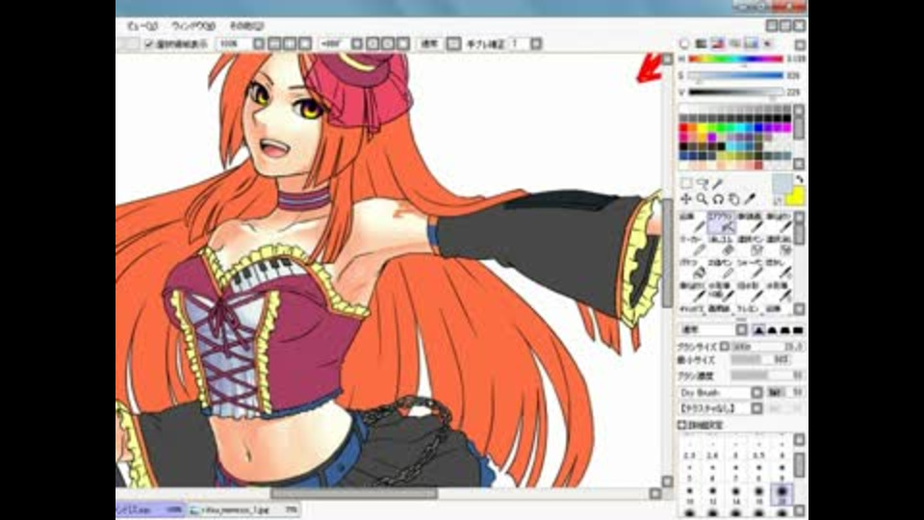Open the ビュー (V) menu

click(142, 26)
